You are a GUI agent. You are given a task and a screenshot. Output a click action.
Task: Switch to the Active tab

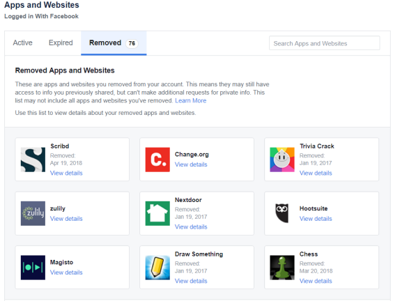22,43
